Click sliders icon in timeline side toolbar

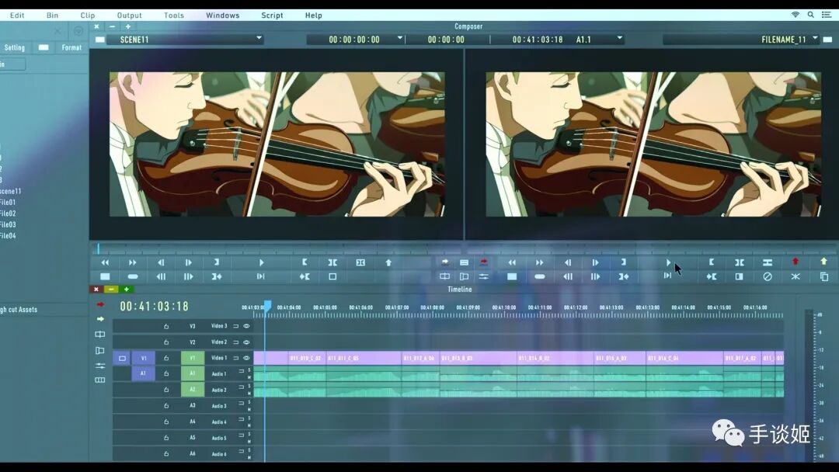pyautogui.click(x=100, y=366)
